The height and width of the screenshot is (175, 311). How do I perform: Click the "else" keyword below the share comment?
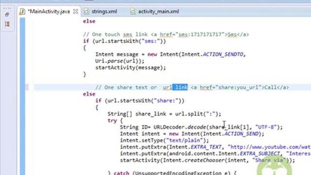click(x=89, y=94)
